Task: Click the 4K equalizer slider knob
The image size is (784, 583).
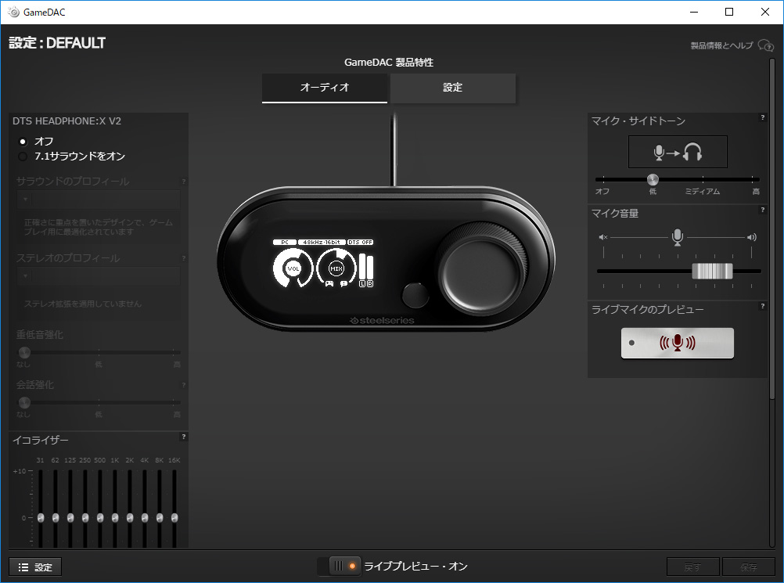Action: pos(145,517)
